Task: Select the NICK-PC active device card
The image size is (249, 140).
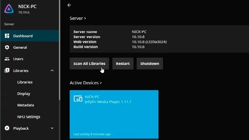Action: pos(114,114)
